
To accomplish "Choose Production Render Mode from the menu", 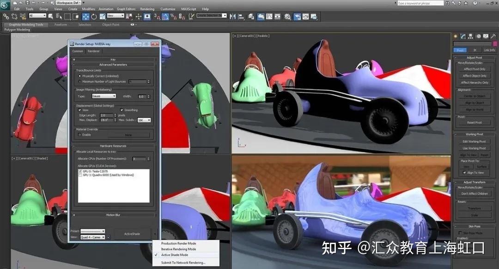I will pos(179,243).
